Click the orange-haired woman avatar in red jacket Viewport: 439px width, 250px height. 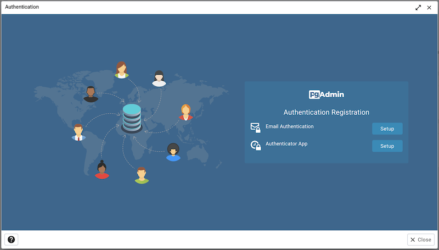click(x=185, y=113)
